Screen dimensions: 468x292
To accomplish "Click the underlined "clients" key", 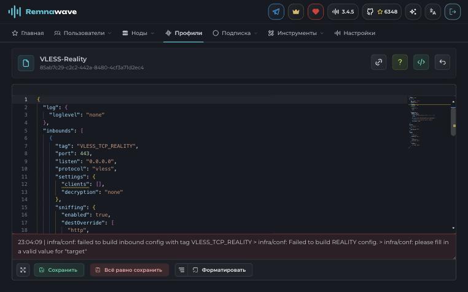I will 75,184.
